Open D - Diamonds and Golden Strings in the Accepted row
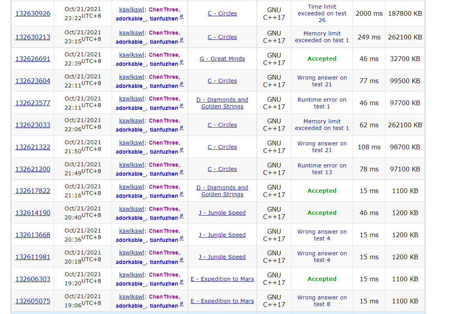 [222, 191]
